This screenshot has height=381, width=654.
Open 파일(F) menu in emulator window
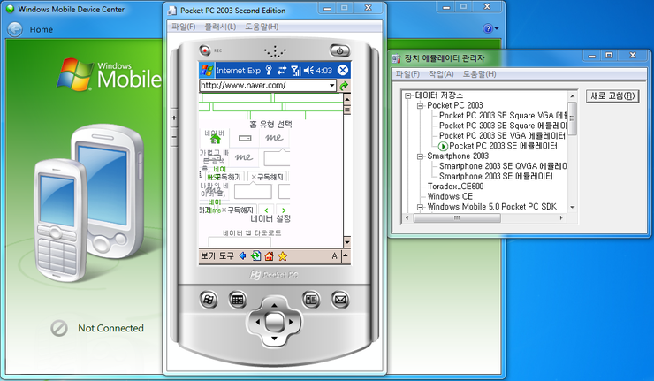point(184,27)
